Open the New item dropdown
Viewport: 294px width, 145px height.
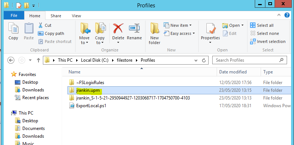(177, 25)
